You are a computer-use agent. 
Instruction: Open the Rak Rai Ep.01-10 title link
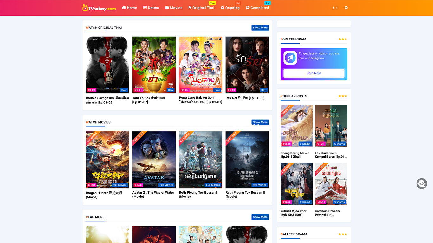pyautogui.click(x=245, y=98)
